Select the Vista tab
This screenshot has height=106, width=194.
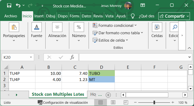point(109,16)
